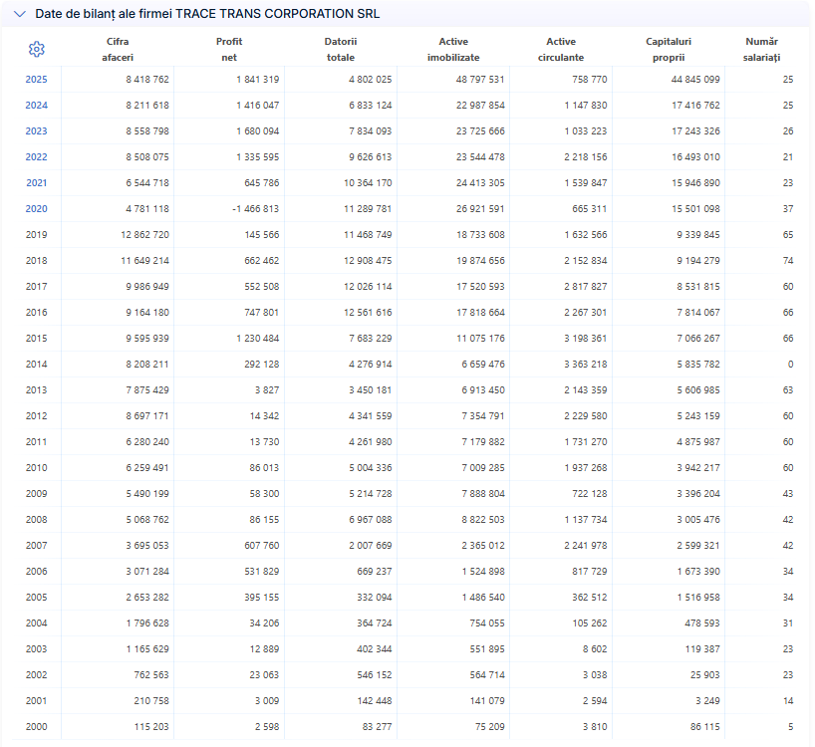Open the 2024 year link
The width and height of the screenshot is (815, 747).
37,106
